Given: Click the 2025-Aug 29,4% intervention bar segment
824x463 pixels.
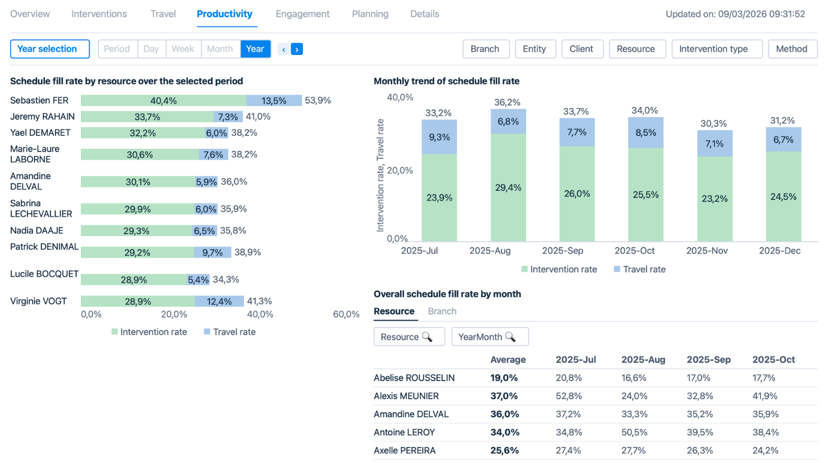Looking at the screenshot, I should click(508, 187).
